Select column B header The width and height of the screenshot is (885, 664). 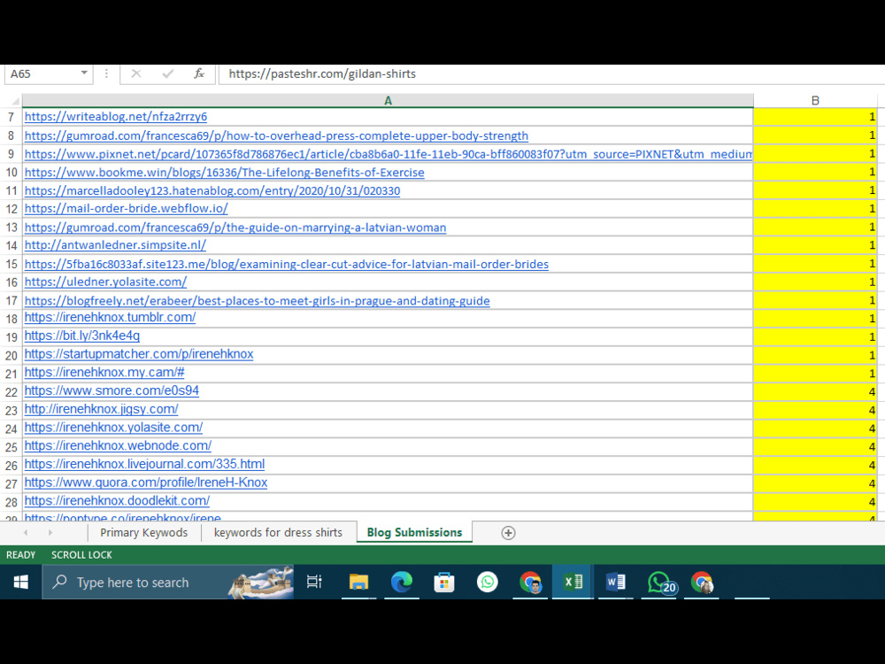[815, 101]
